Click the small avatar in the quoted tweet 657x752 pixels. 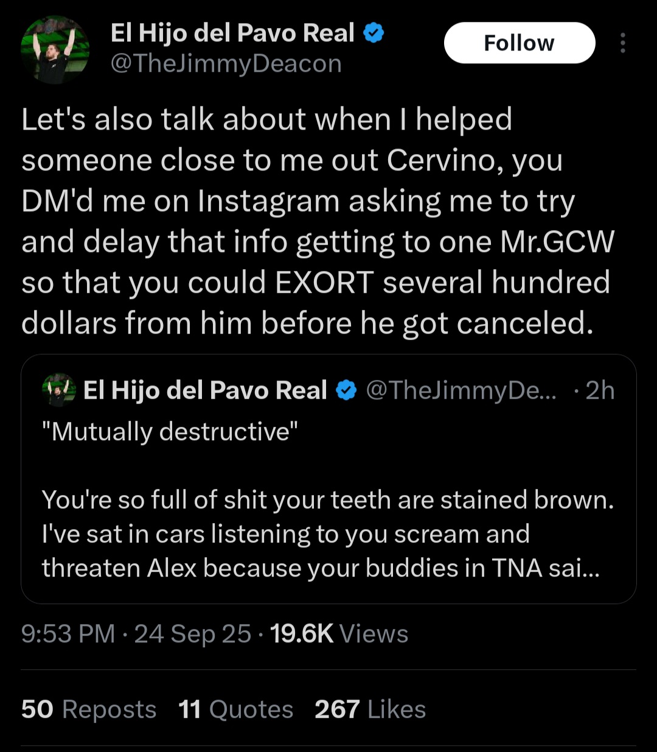pos(59,390)
